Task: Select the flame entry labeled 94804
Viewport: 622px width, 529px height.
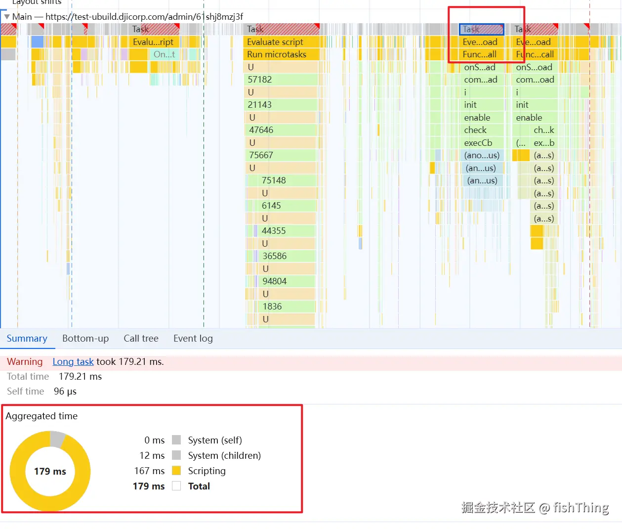Action: (x=288, y=281)
